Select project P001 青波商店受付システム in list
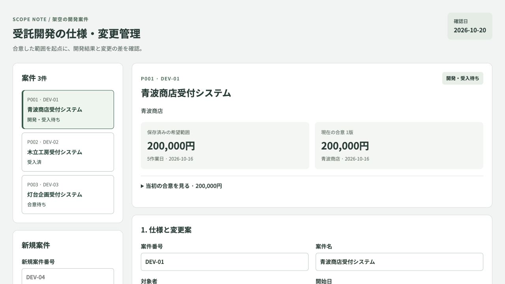Image resolution: width=505 pixels, height=284 pixels. tap(68, 110)
